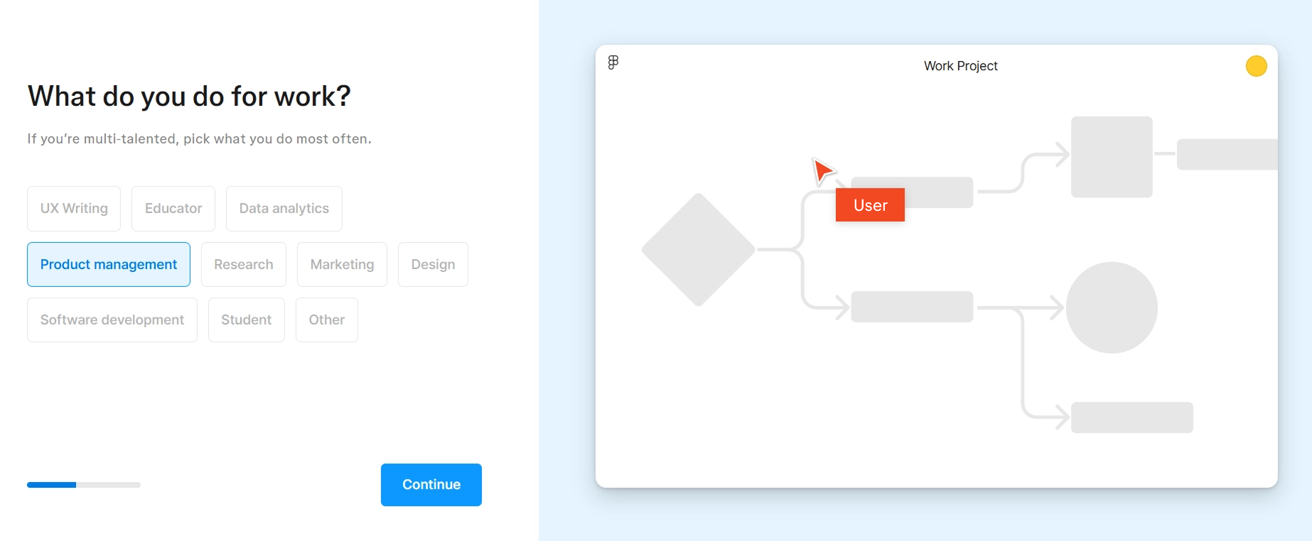Click the large gray square shape
The height and width of the screenshot is (541, 1312).
click(1112, 157)
